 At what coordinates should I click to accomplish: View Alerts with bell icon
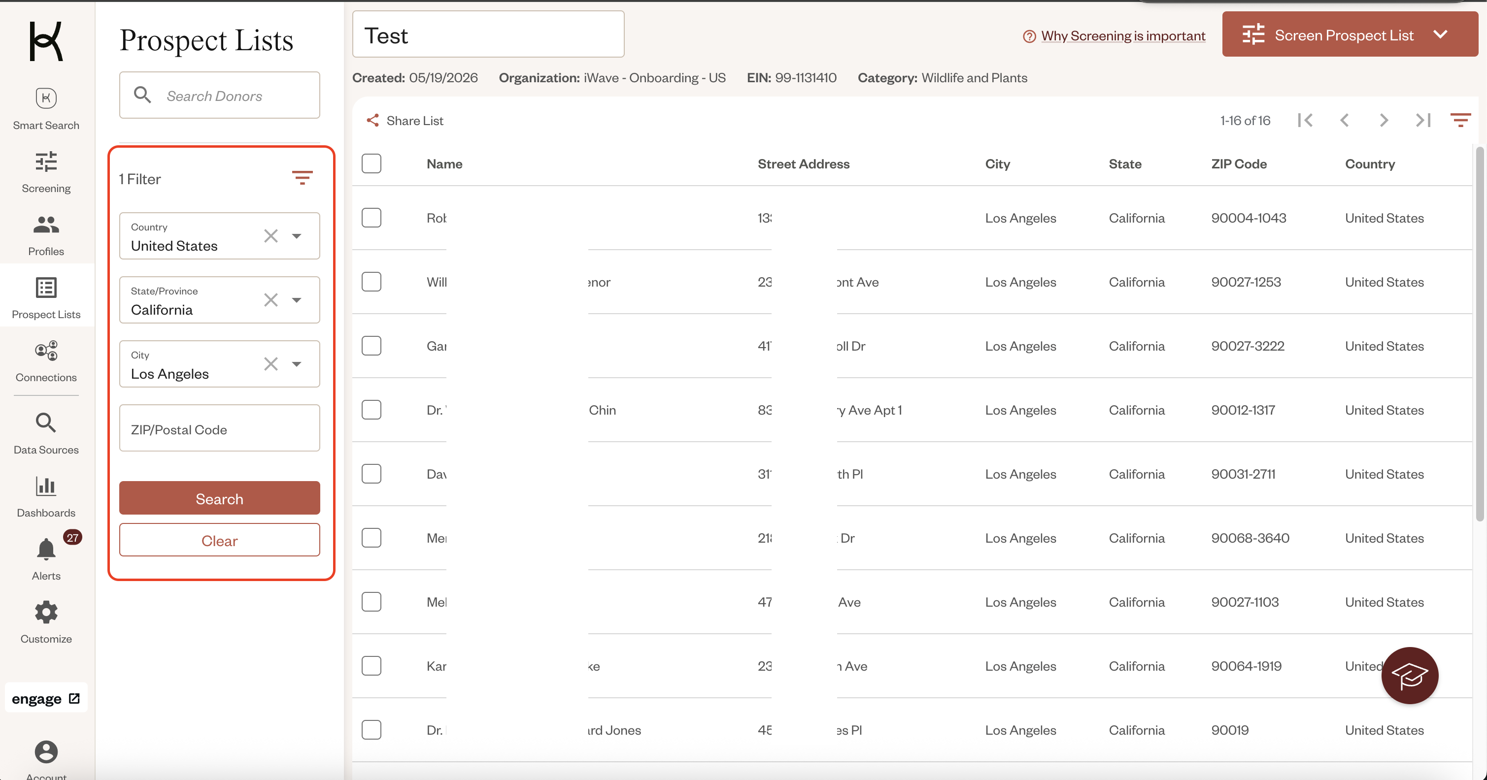[x=46, y=559]
